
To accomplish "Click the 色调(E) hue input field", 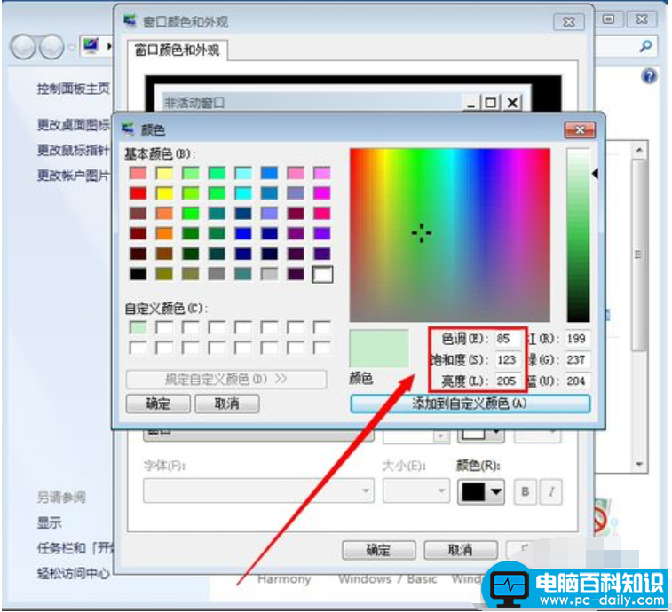I will point(508,339).
